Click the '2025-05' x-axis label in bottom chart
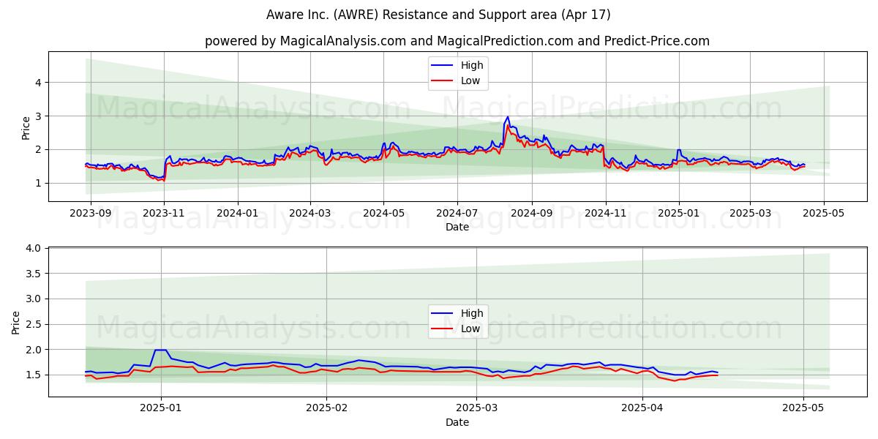 click(803, 410)
